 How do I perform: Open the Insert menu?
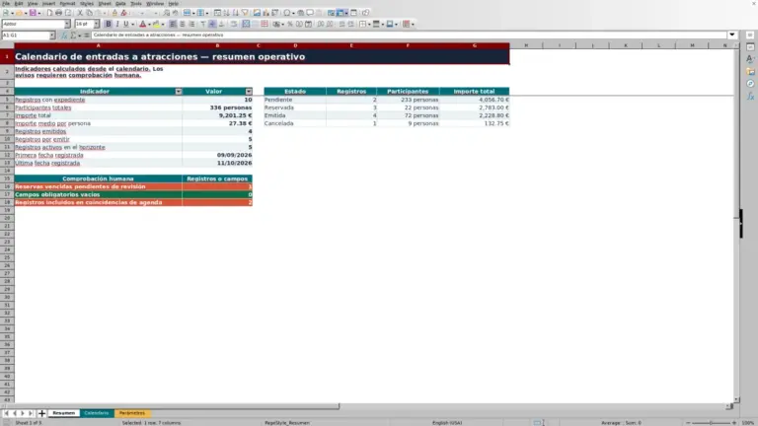[x=48, y=3]
